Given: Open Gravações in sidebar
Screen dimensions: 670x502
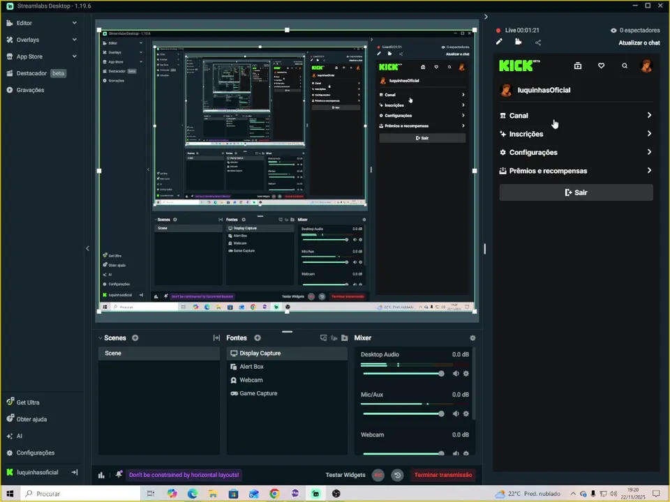Looking at the screenshot, I should point(26,90).
